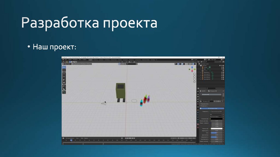280x157 pixels.
Task: Toggle camera view navigation icon
Action: pyautogui.click(x=194, y=79)
